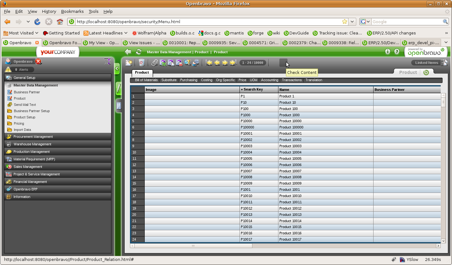Open the Filter funnel icon
The height and width of the screenshot is (265, 452).
point(187,63)
